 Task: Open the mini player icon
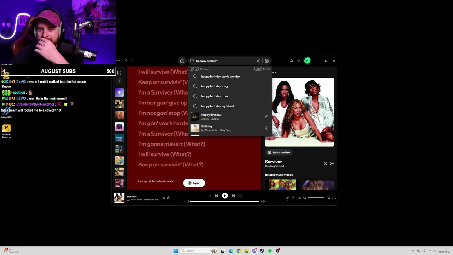click(328, 198)
